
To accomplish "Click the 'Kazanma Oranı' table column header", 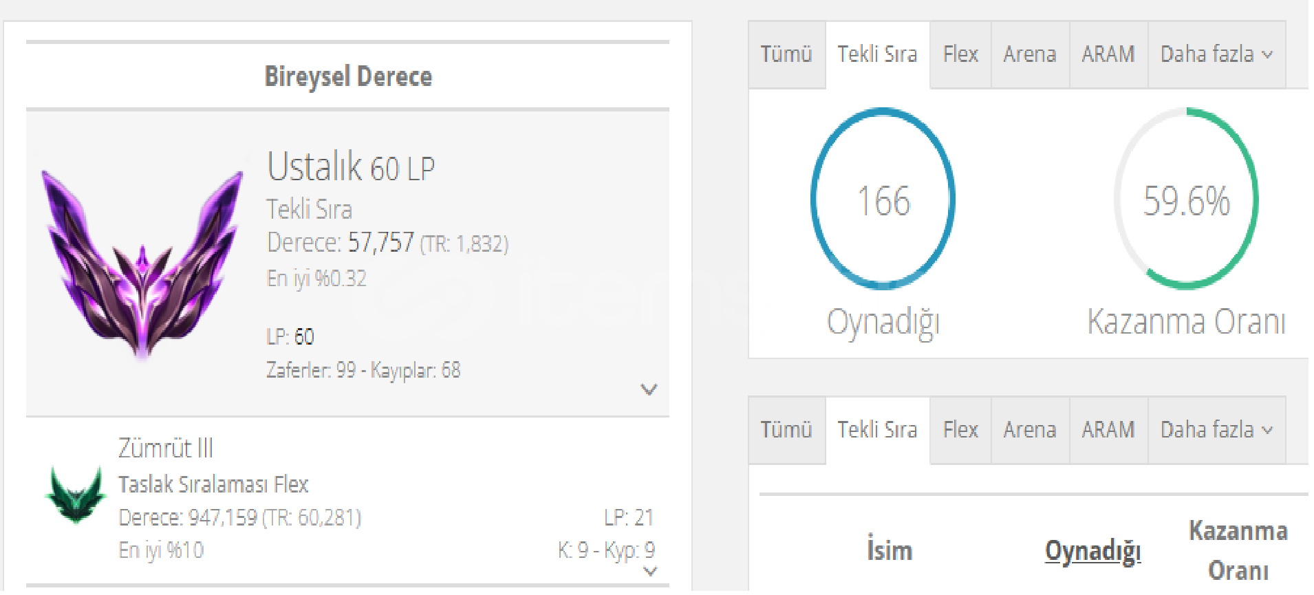I will [1238, 550].
